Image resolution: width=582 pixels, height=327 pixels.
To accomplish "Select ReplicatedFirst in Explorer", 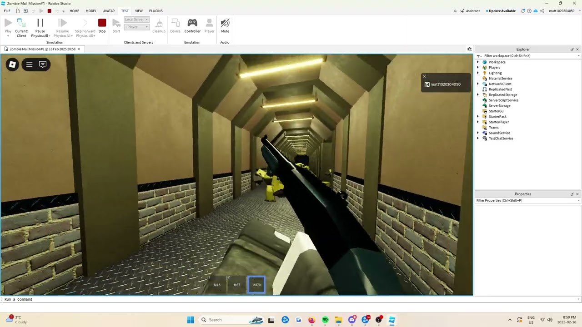I will [500, 89].
